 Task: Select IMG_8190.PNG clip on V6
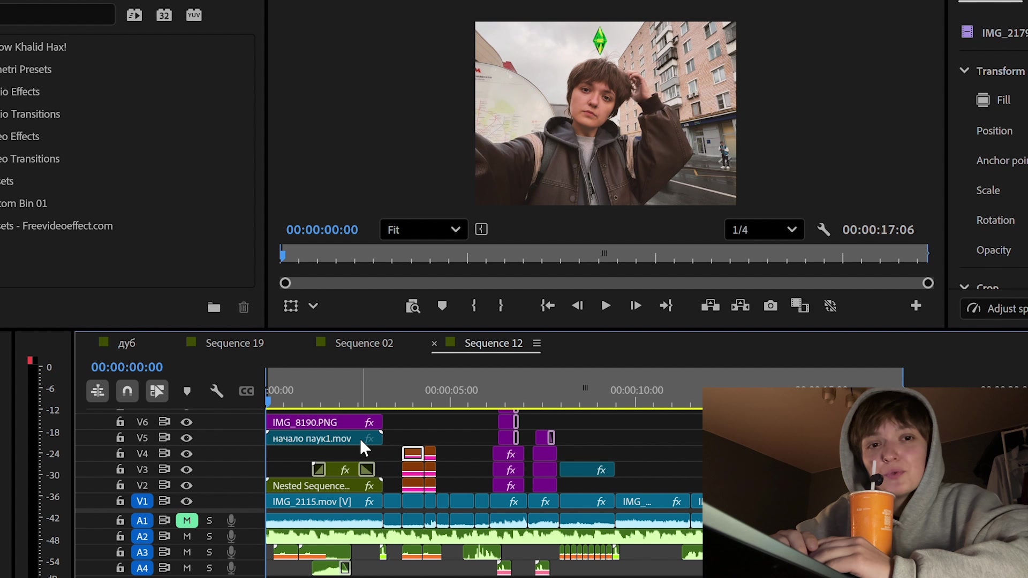[324, 422]
